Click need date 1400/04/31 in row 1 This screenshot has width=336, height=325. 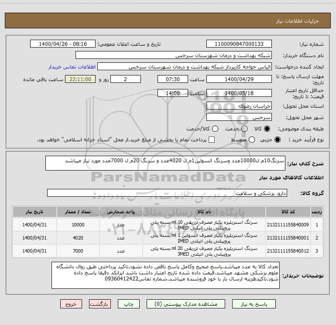pos(34,225)
